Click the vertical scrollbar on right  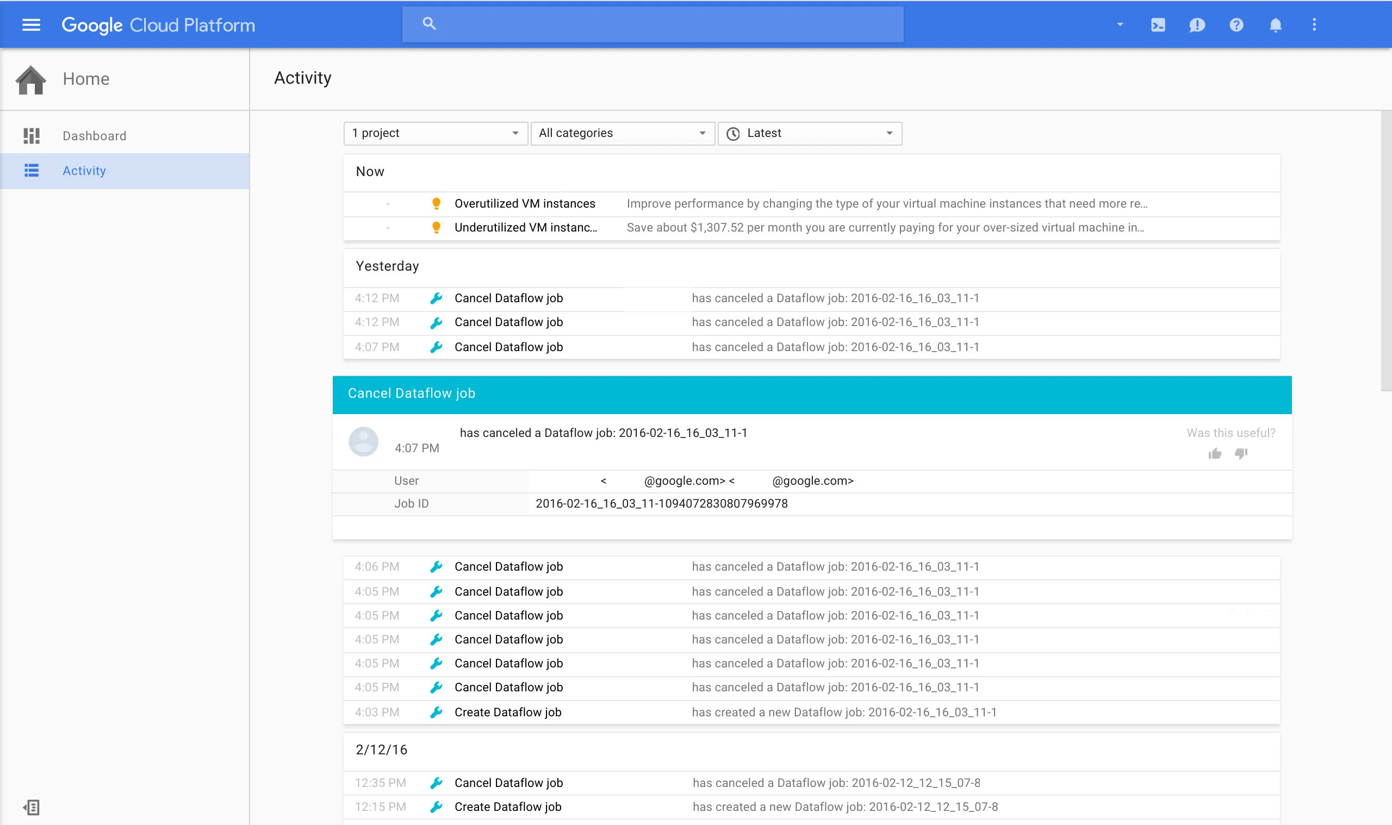1385,251
